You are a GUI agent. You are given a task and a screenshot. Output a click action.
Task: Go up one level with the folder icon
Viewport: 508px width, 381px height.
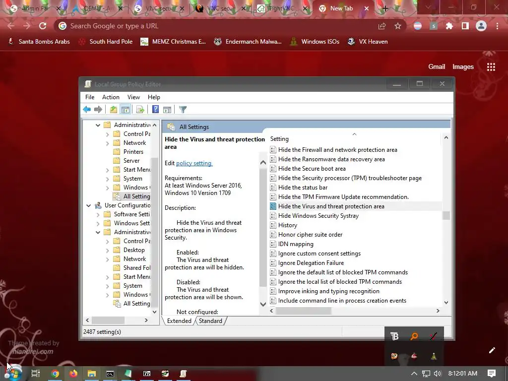click(x=113, y=110)
